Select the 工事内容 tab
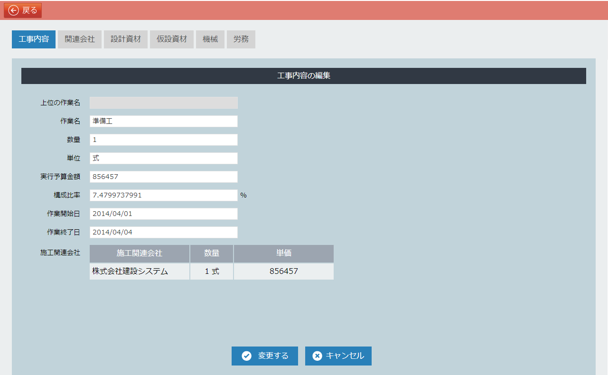The width and height of the screenshot is (608, 375). pyautogui.click(x=34, y=39)
